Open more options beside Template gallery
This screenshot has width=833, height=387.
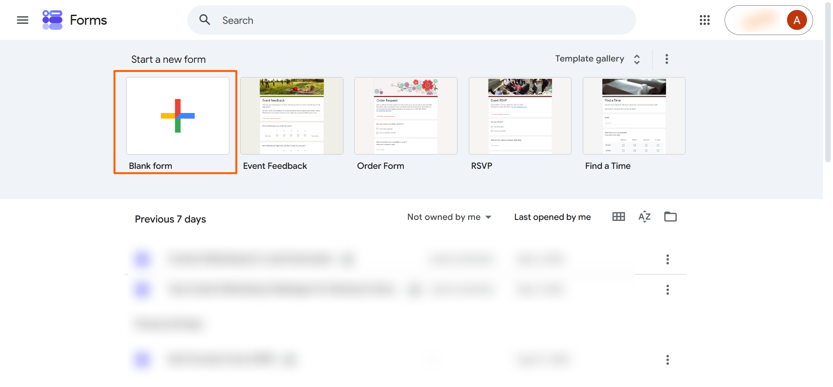(x=667, y=59)
